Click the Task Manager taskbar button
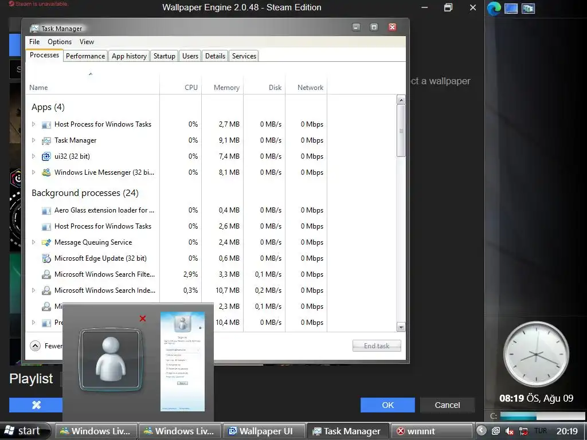The width and height of the screenshot is (587, 440). click(348, 431)
